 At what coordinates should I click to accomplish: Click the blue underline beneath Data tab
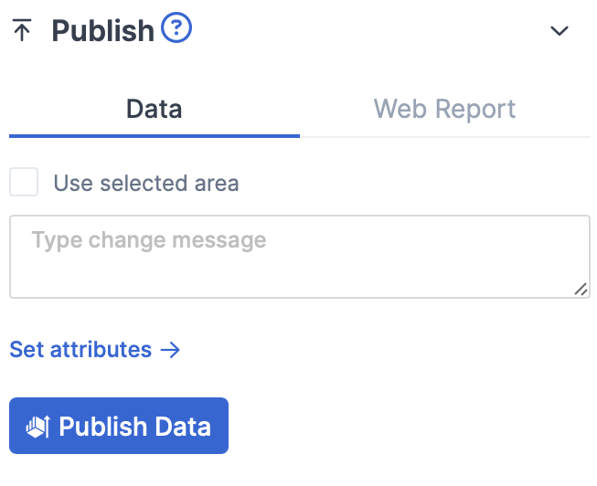(x=154, y=135)
